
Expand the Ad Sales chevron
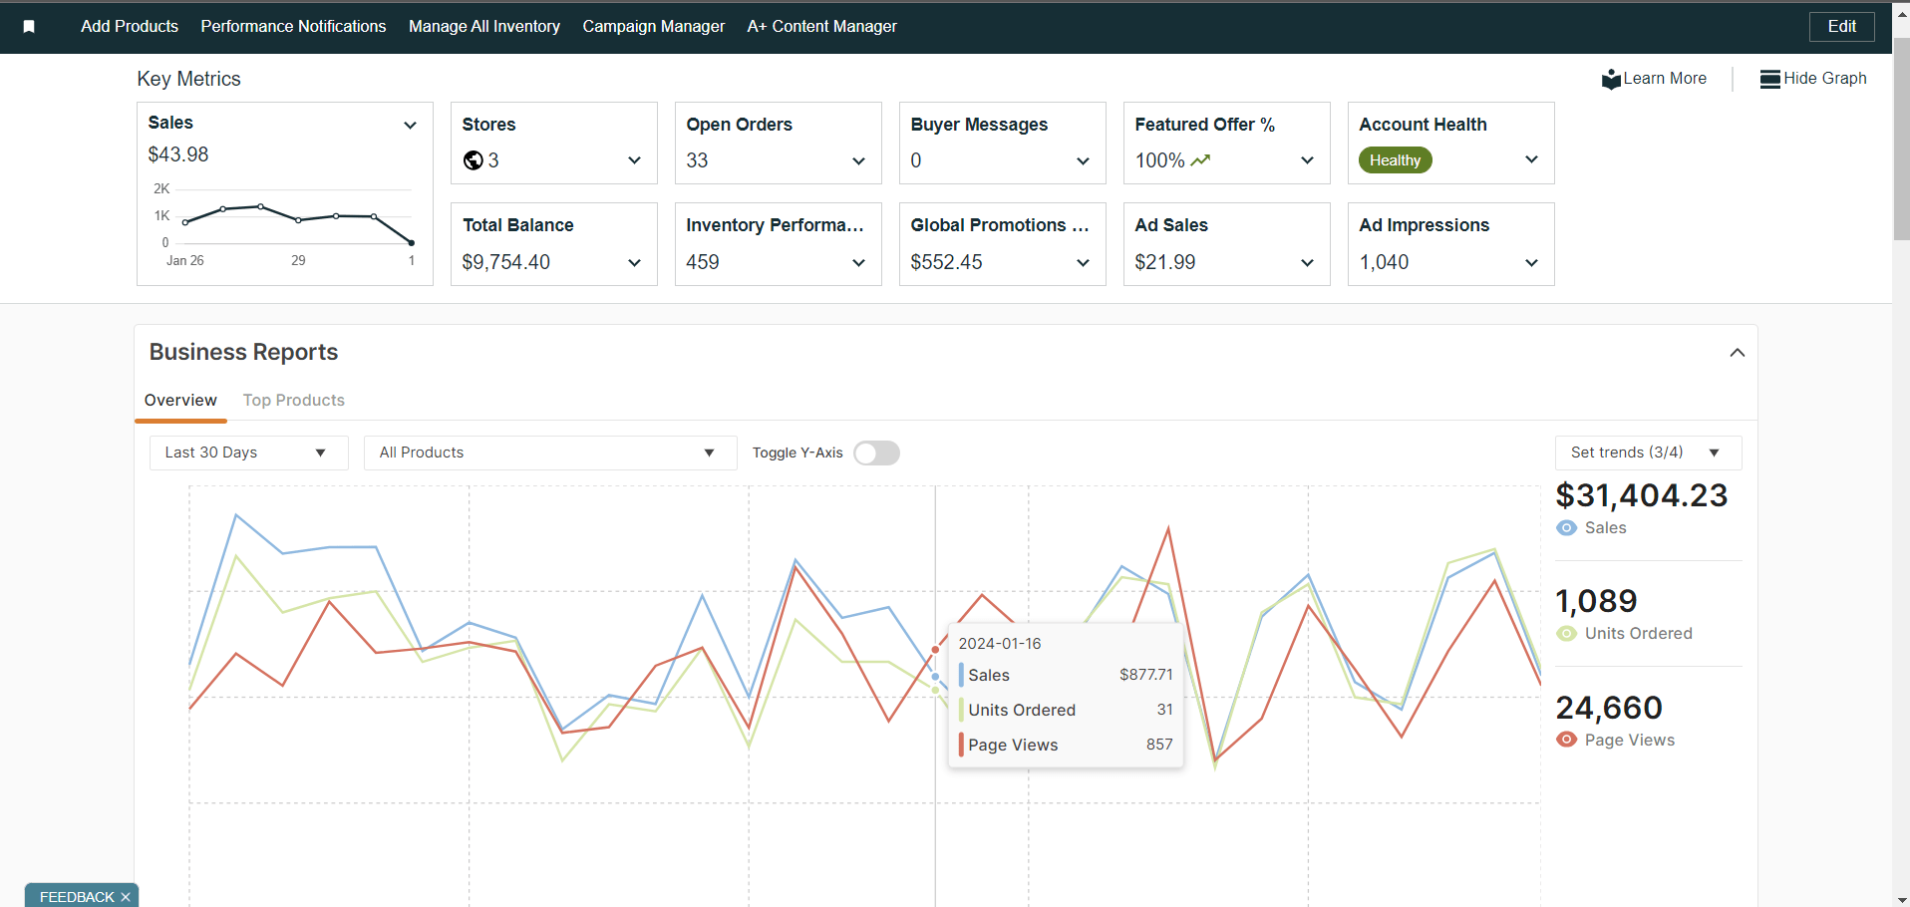[1307, 263]
